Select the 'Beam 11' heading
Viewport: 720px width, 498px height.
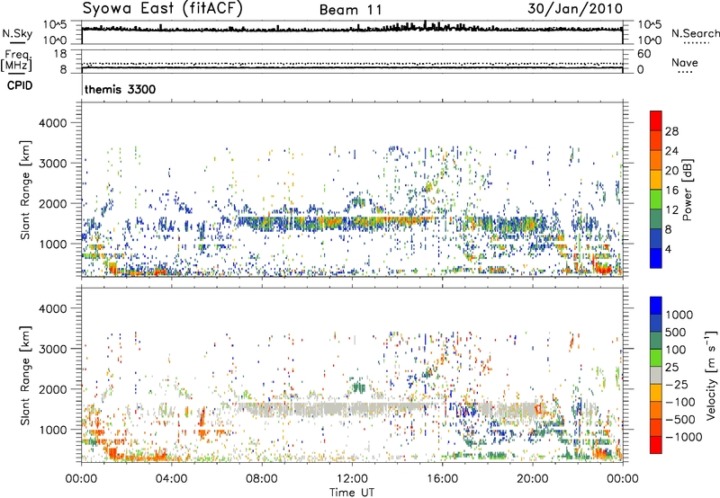351,10
